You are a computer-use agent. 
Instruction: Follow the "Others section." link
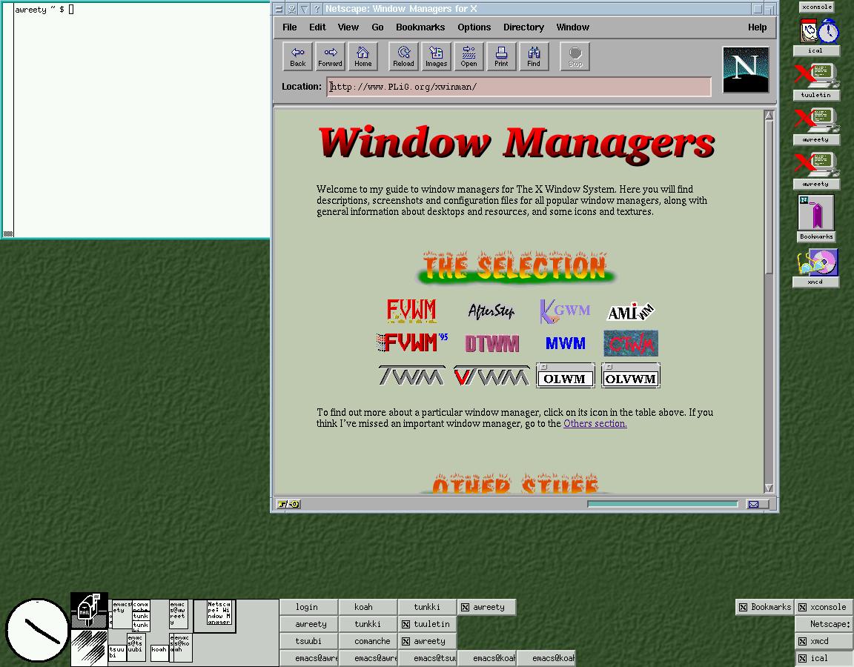[x=595, y=424]
